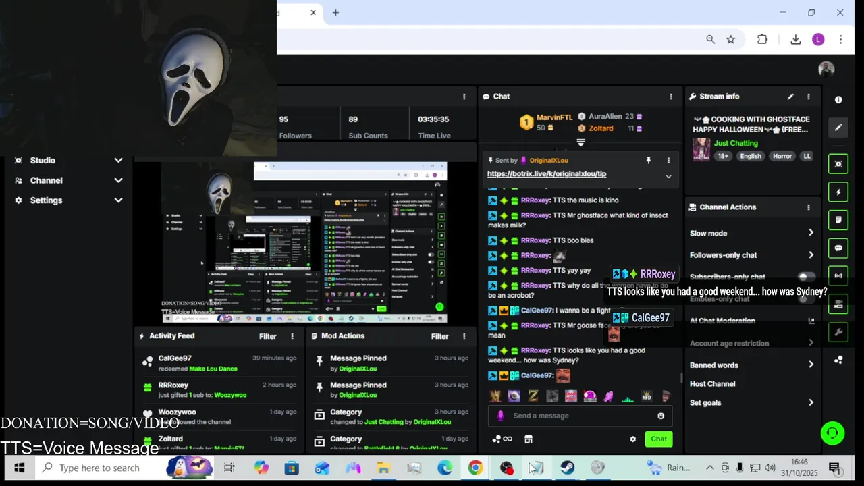
Task: Toggle the activity feed lightning panel icon
Action: pos(838,192)
